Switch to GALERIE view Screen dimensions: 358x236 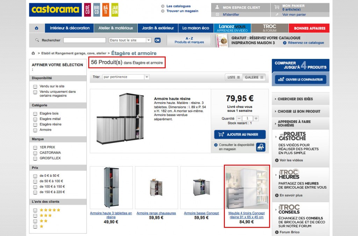[254, 77]
